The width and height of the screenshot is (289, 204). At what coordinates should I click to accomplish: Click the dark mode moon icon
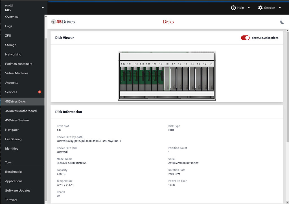coord(282,22)
